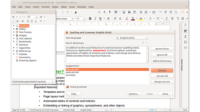Click the Ignore All button
Image resolution: width=200 pixels, height=112 pixels.
[162, 55]
